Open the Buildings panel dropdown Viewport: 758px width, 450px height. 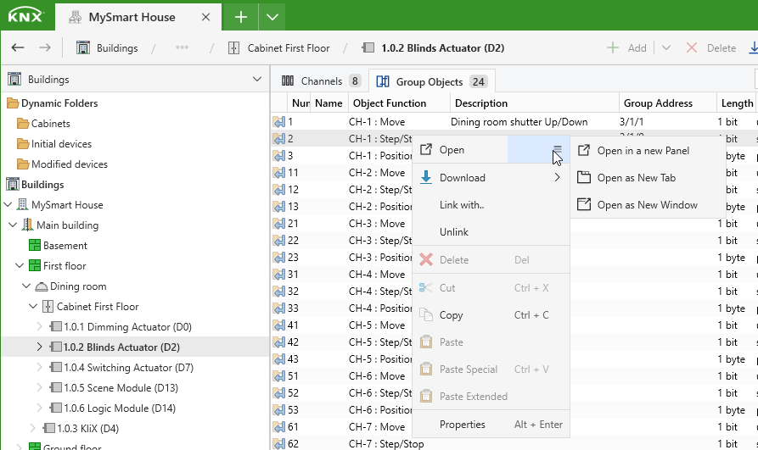(x=257, y=79)
